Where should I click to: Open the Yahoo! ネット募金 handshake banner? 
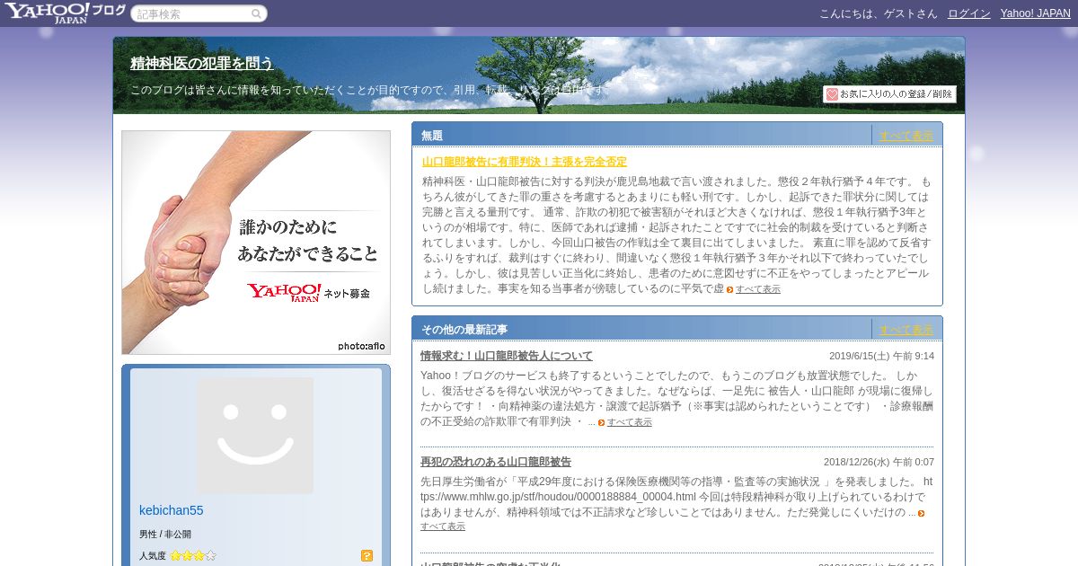click(256, 243)
